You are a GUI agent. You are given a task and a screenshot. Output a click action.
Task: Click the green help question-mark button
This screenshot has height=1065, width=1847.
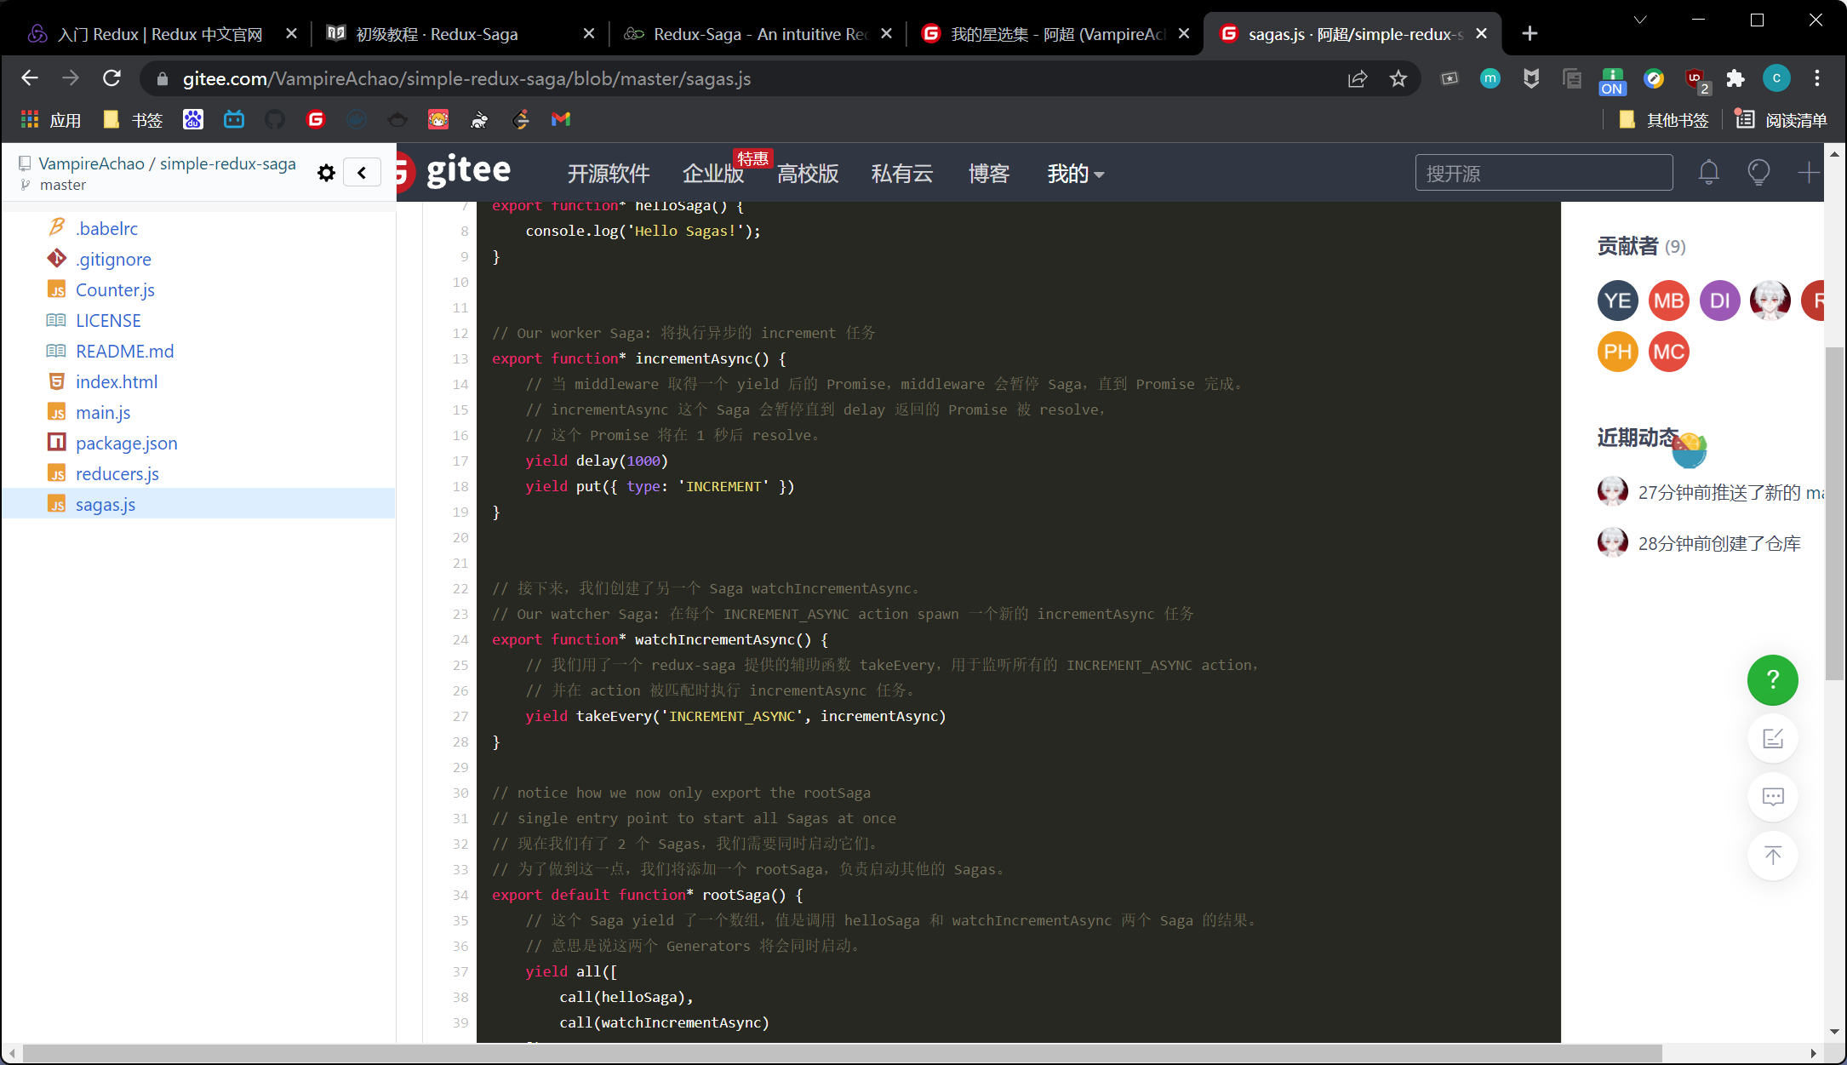1772,679
